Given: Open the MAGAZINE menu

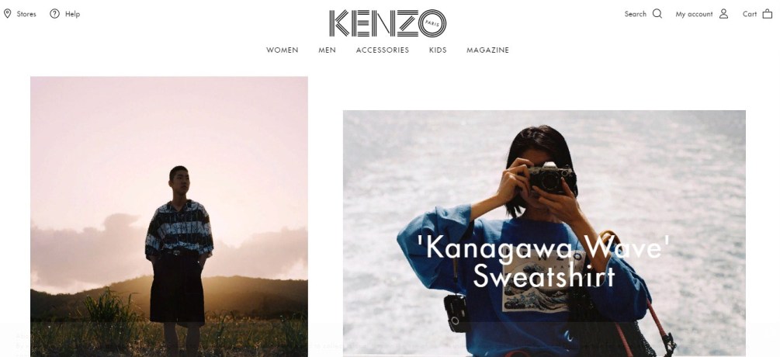Looking at the screenshot, I should click(487, 50).
